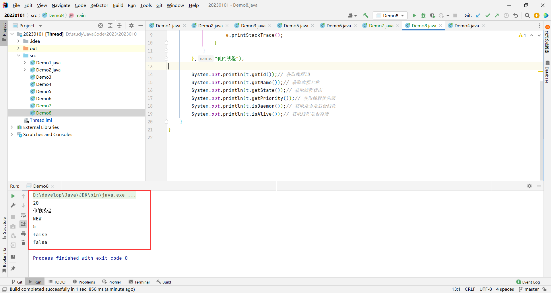Select Demo5 in project tree
Screen dimensions: 551x293
tap(44, 91)
